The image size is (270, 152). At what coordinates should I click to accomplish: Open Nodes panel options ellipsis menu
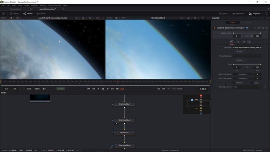208,93
